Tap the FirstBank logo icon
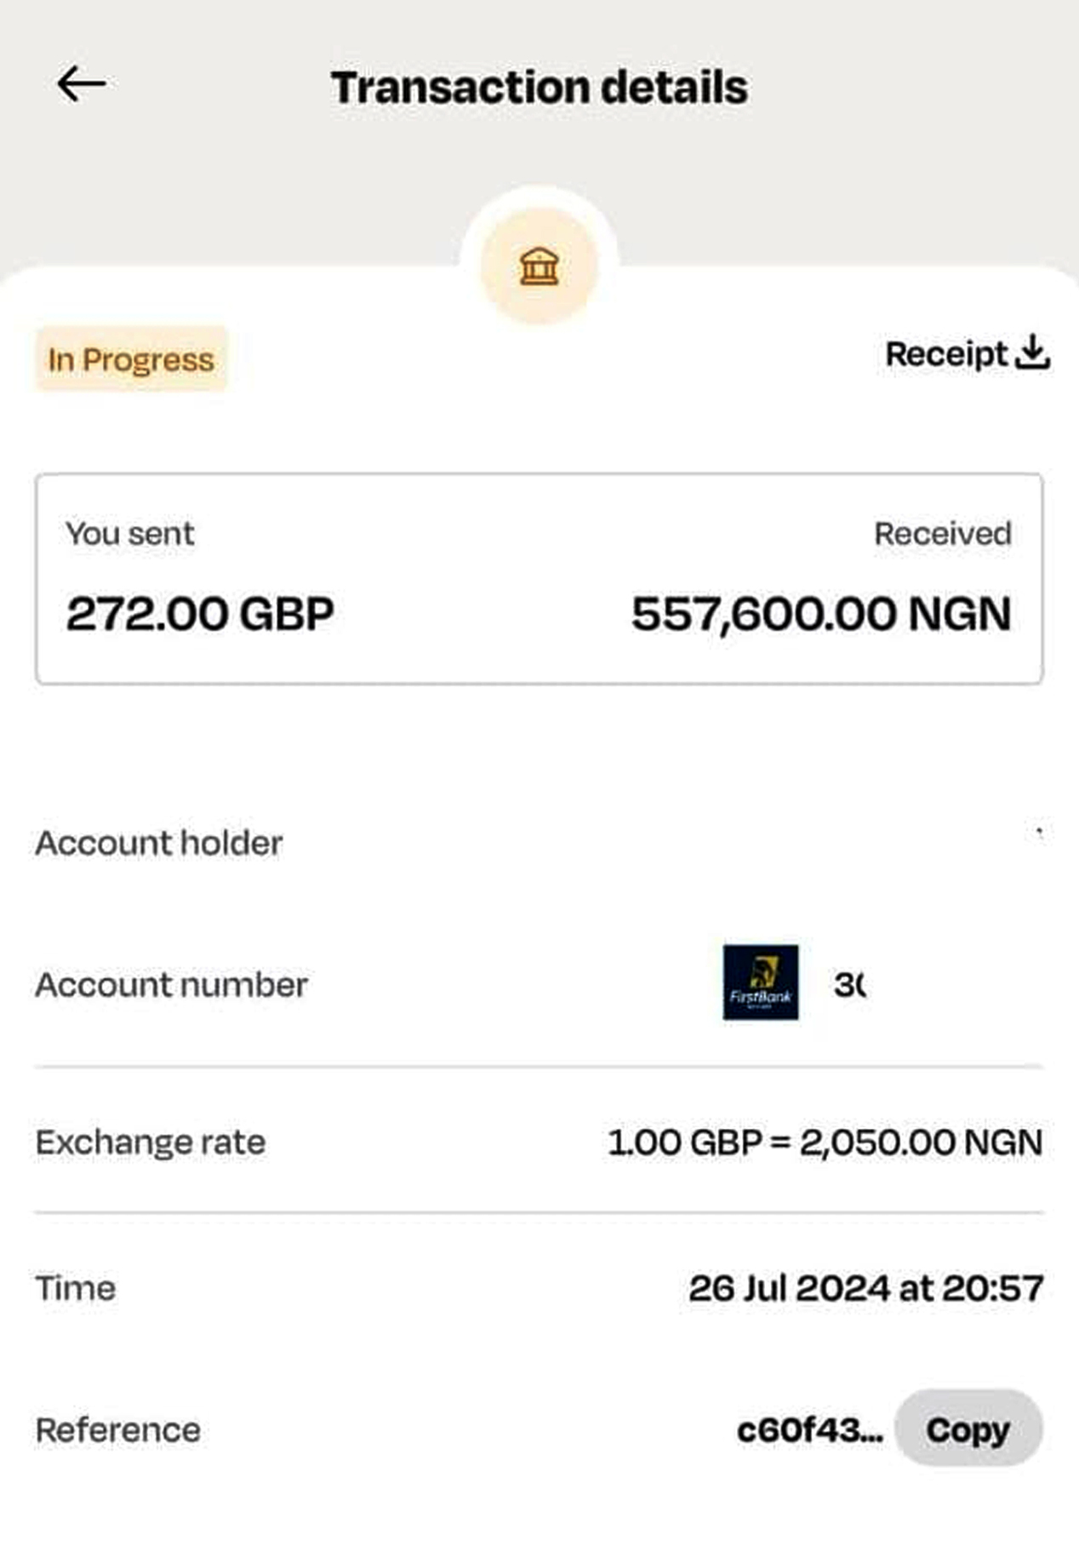This screenshot has height=1563, width=1079. coord(761,982)
